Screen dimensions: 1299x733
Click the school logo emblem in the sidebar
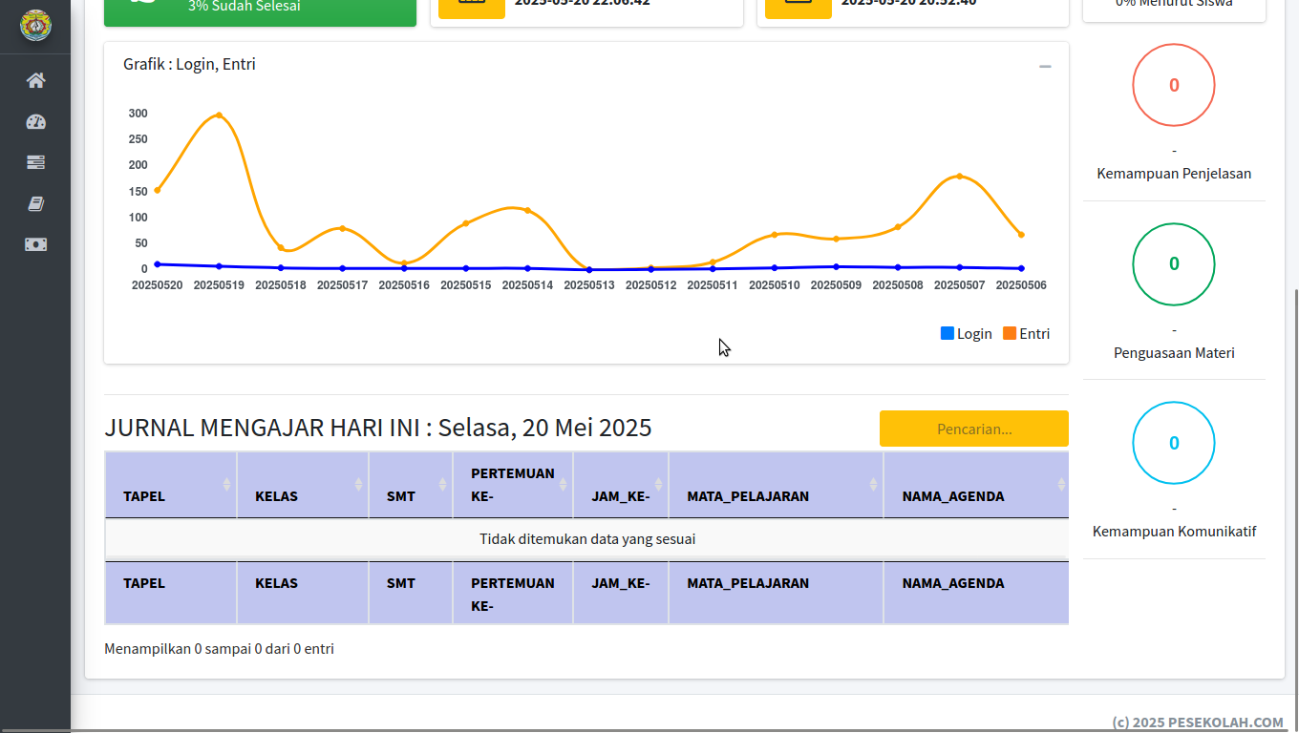(35, 25)
